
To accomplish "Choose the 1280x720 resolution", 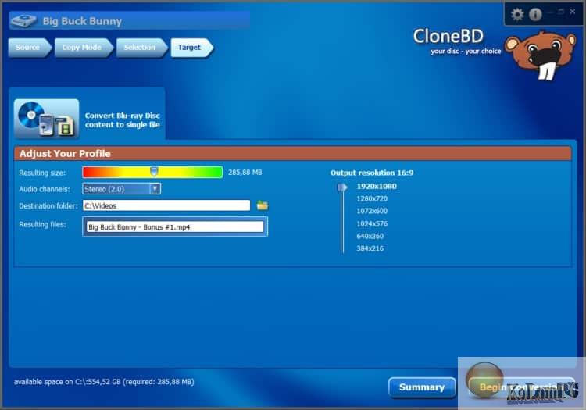I will coord(372,198).
